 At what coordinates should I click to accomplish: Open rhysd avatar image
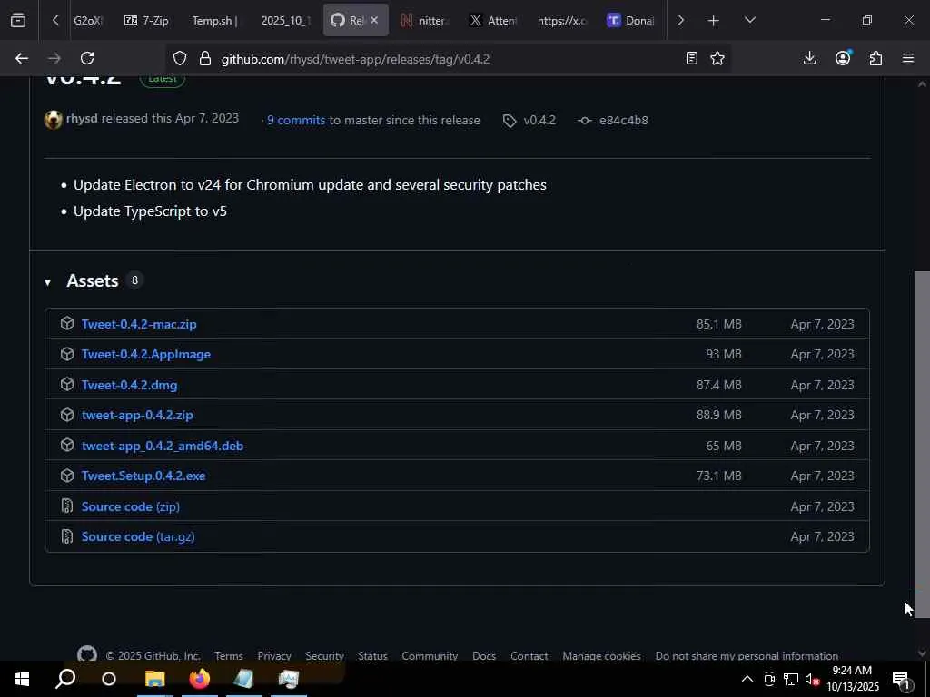point(54,120)
